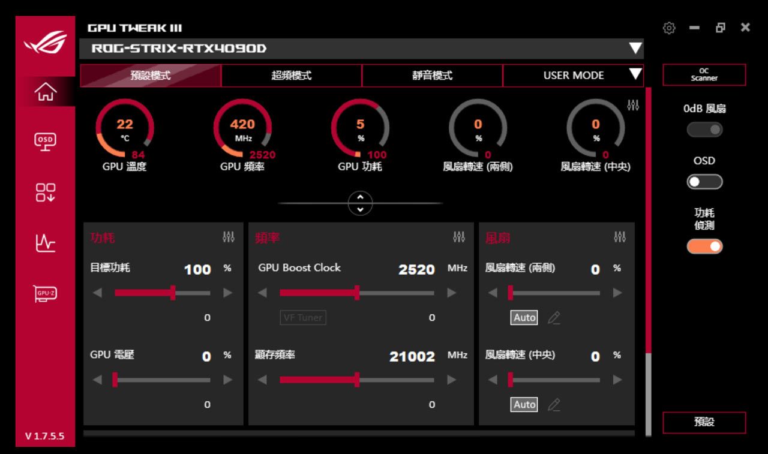Decrease 風扇轉速 (中央) with left arrow
This screenshot has height=454, width=768.
point(493,380)
